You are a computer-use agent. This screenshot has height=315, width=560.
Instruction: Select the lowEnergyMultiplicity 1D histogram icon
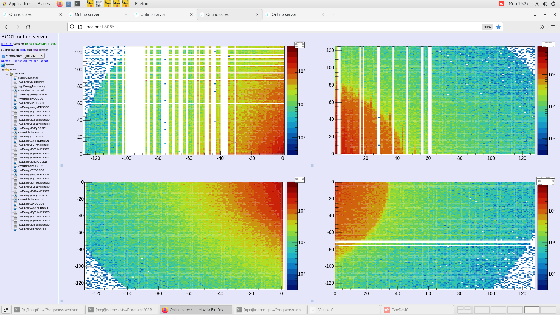15,82
